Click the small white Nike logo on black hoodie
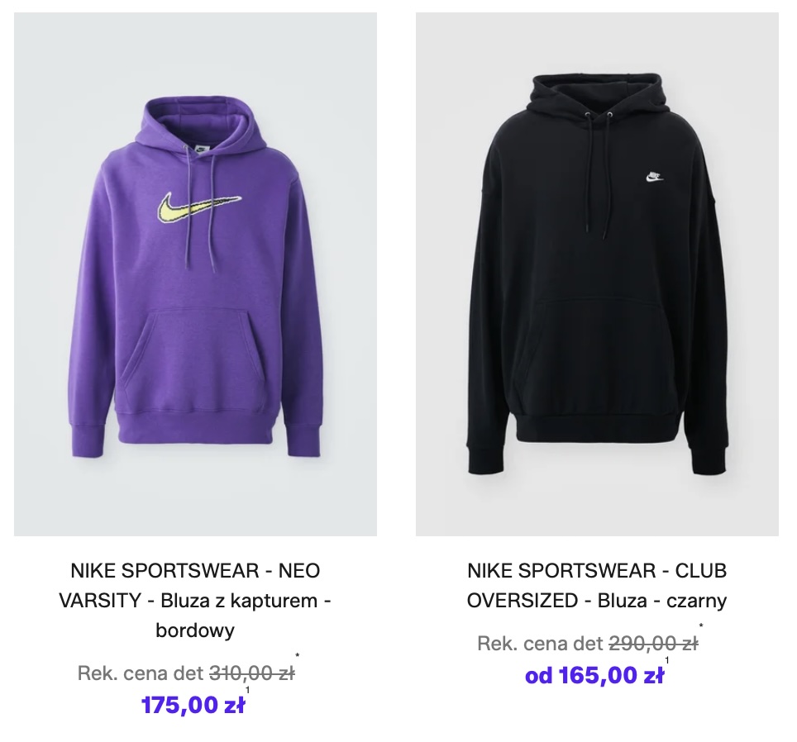 pyautogui.click(x=654, y=176)
